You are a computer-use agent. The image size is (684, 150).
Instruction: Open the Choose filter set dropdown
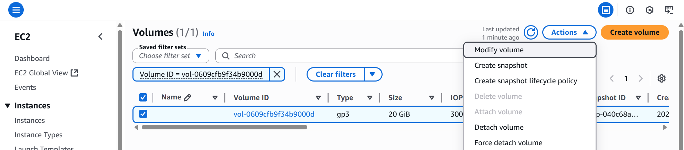pos(171,56)
